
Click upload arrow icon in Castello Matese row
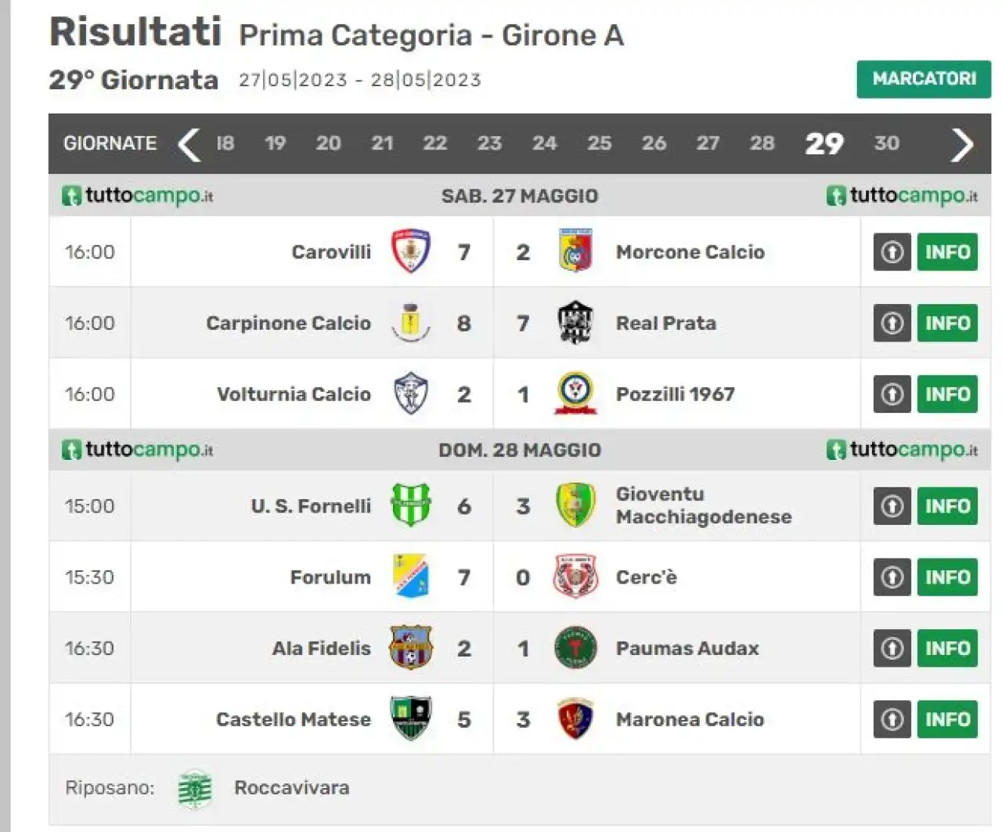tap(892, 719)
